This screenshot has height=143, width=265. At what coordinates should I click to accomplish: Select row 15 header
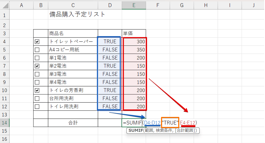(5, 131)
